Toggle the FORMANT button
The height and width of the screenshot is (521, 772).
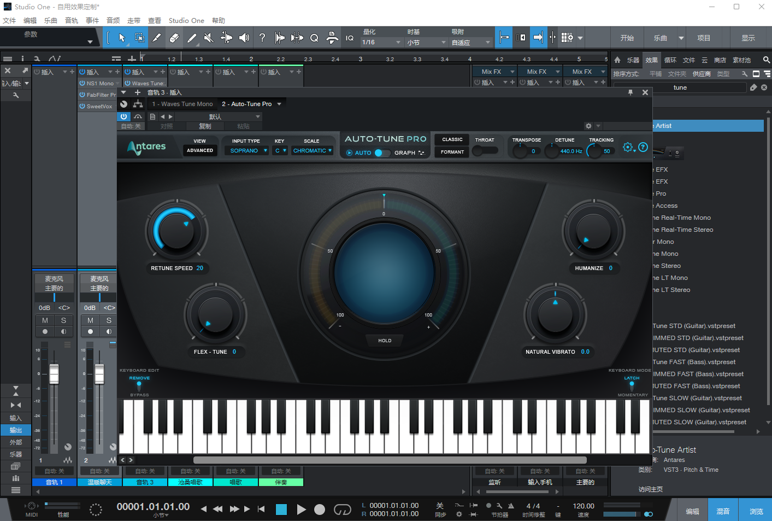pos(452,152)
